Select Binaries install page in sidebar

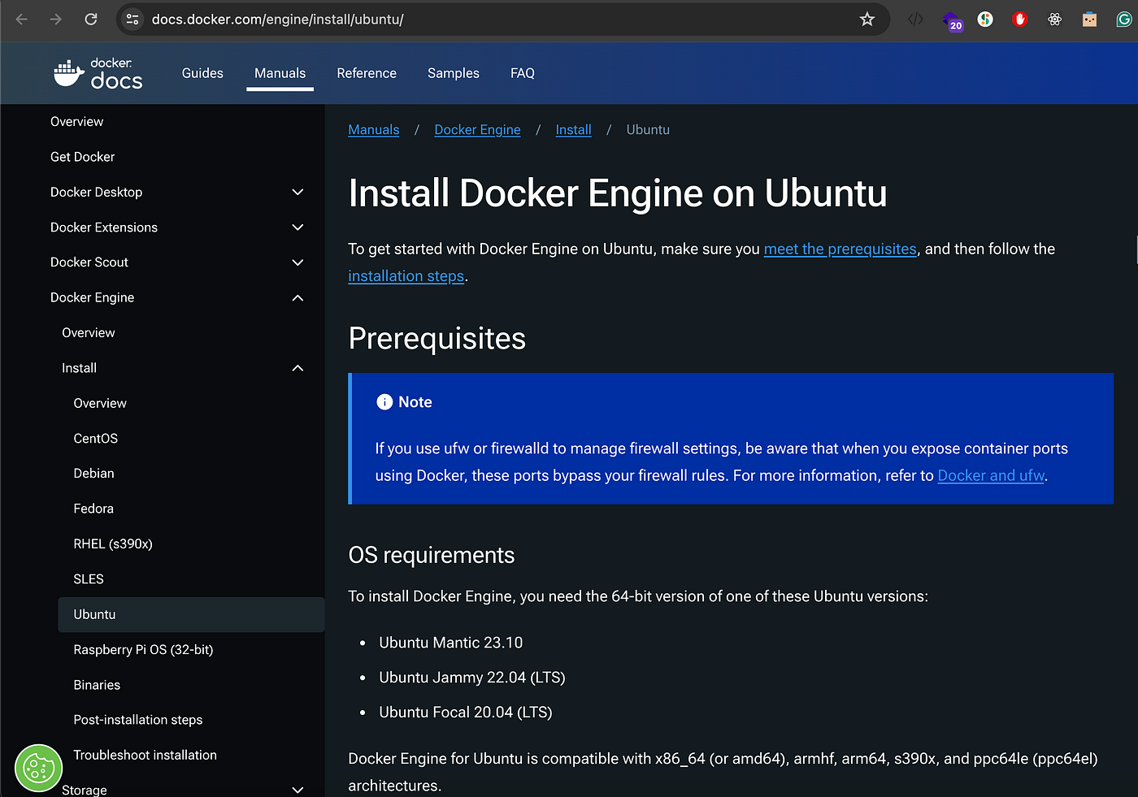click(97, 685)
